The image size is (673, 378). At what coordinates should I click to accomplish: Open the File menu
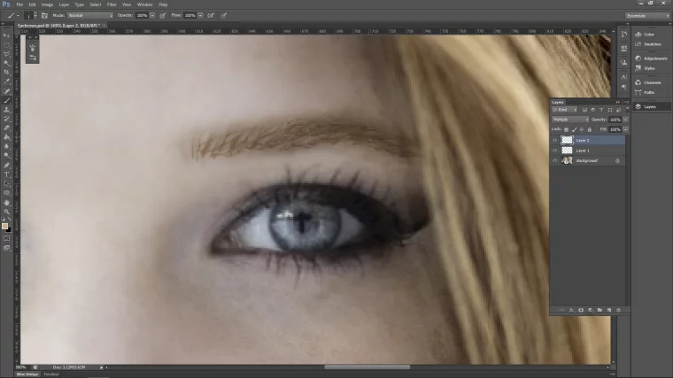[19, 4]
